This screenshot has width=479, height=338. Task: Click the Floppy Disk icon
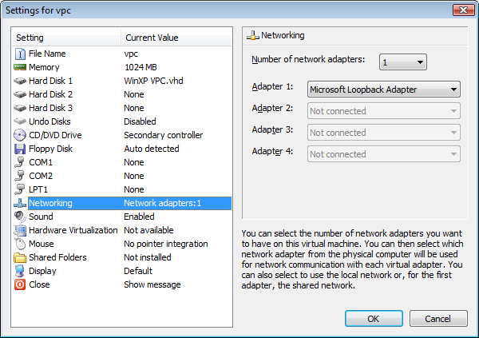tap(20, 149)
